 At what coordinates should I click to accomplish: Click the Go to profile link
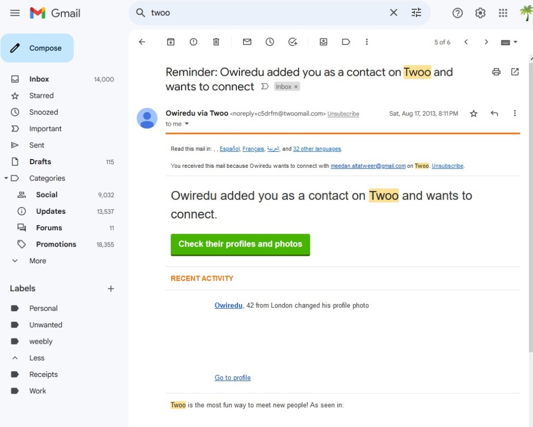233,378
